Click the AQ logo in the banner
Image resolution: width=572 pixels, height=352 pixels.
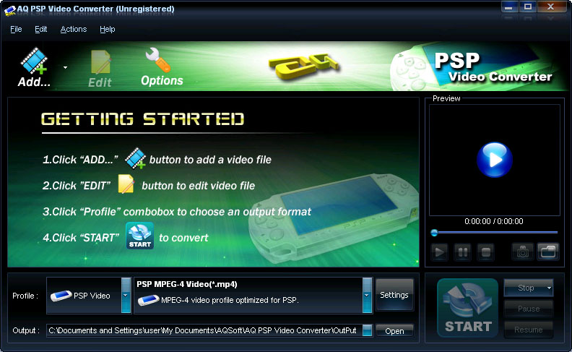(x=303, y=66)
